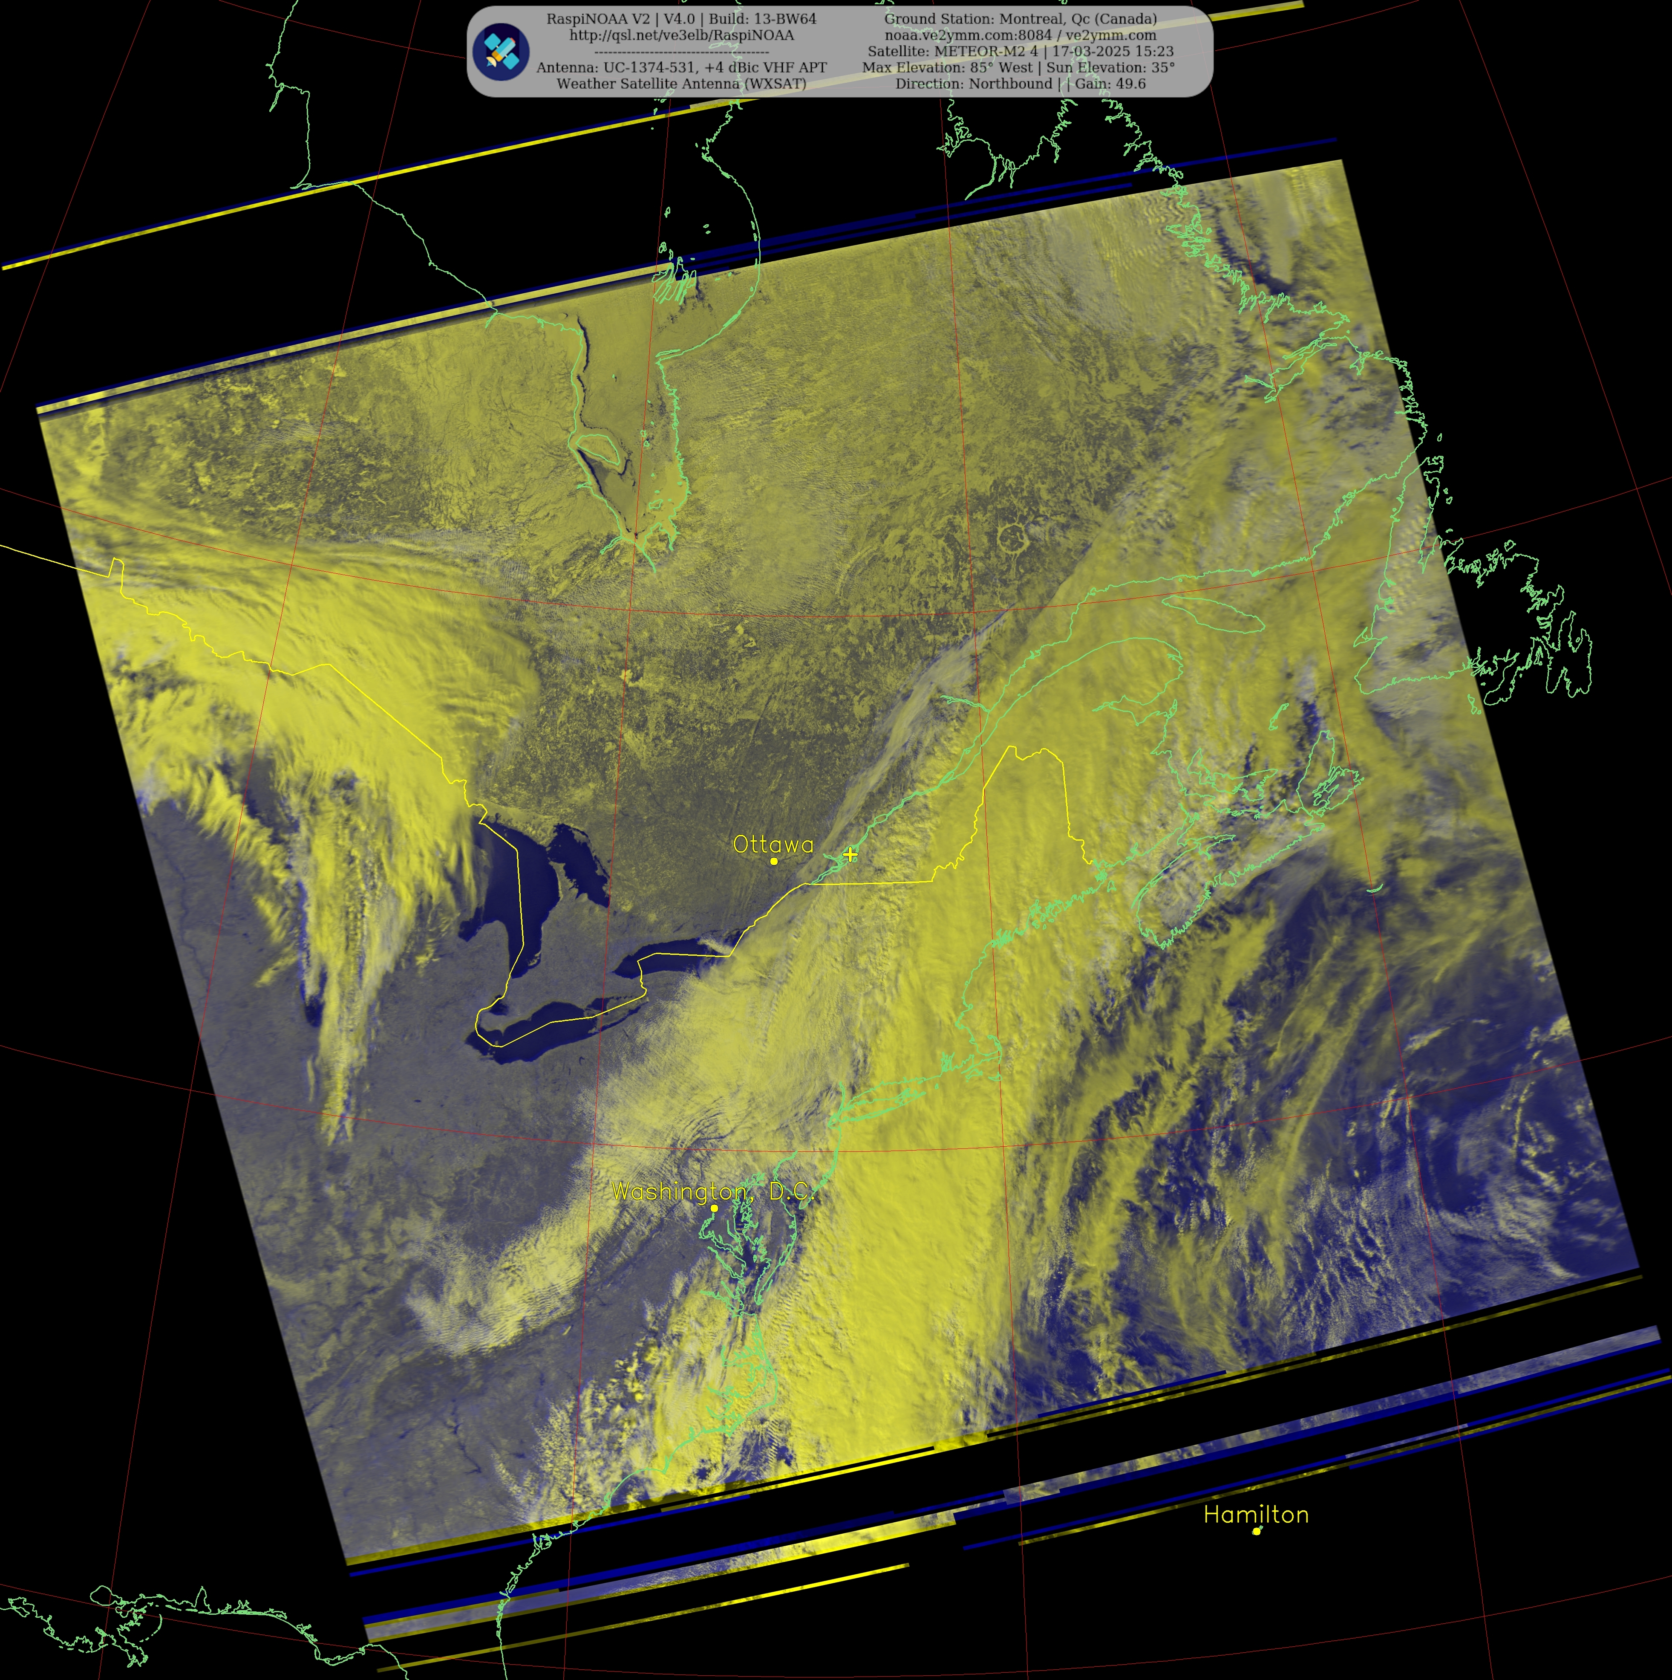Click the Washington, D.C. city label
The image size is (1672, 1680).
tap(712, 1191)
